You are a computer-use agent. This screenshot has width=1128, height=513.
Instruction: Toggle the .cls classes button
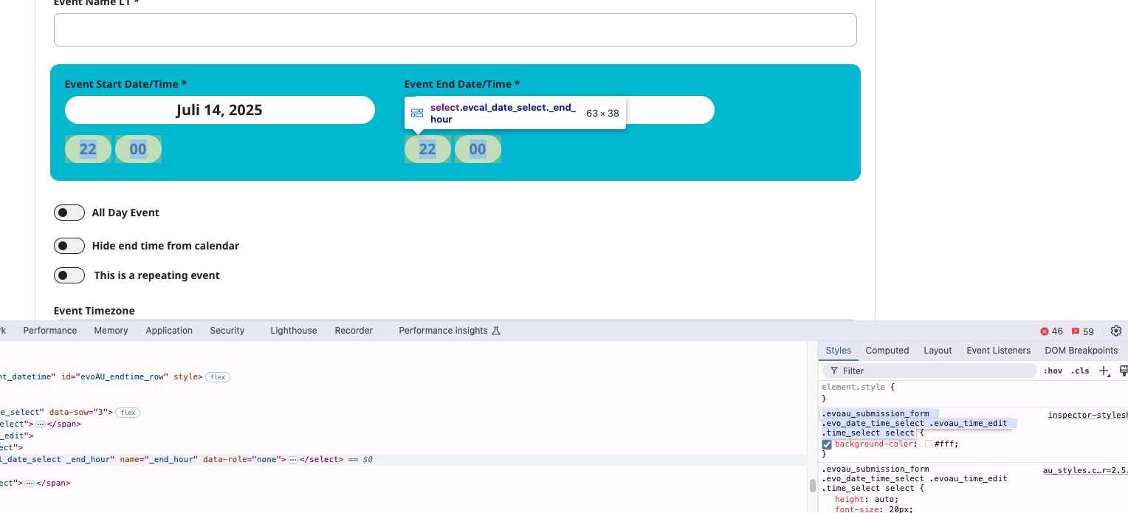(1080, 371)
